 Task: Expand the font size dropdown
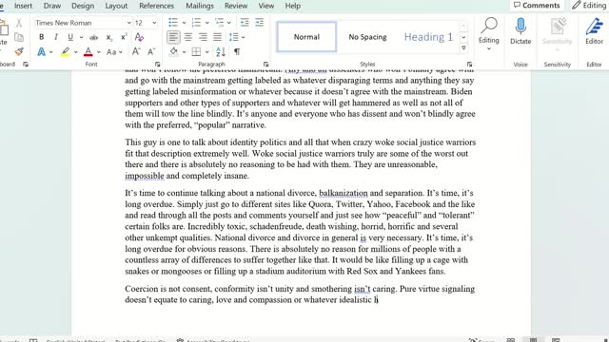point(154,23)
